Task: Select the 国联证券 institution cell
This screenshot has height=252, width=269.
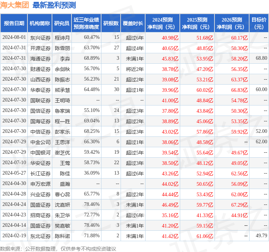Action: 40,100
